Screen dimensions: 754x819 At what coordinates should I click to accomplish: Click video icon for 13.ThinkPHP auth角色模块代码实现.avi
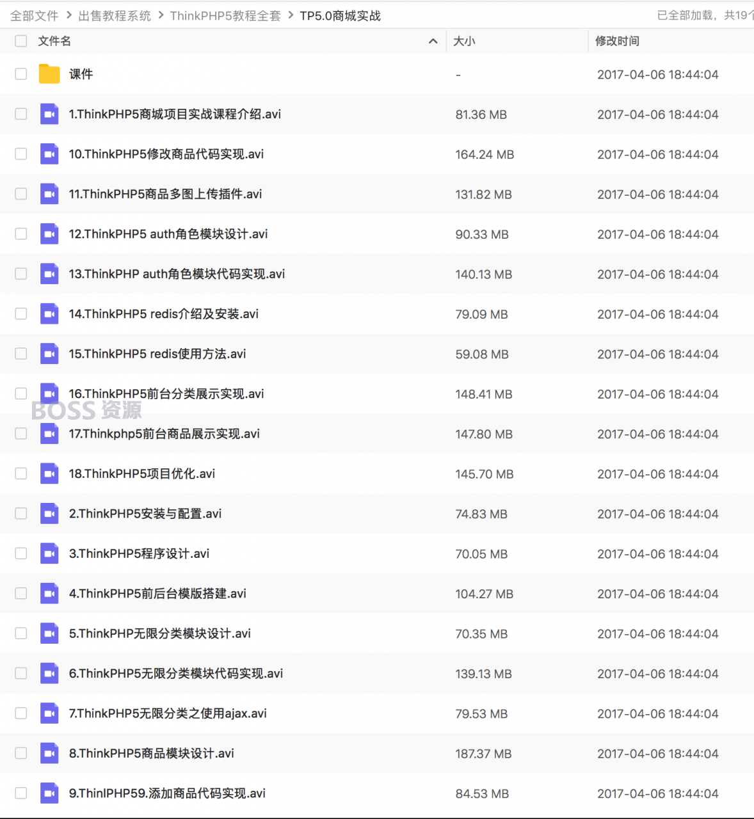pyautogui.click(x=49, y=274)
